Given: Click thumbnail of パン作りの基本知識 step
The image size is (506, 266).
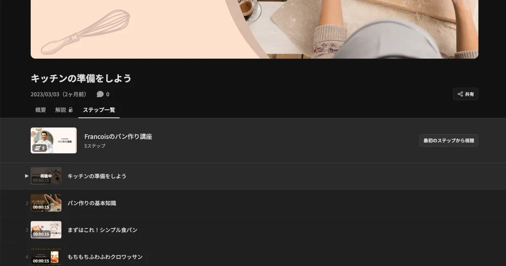Looking at the screenshot, I should click(46, 203).
